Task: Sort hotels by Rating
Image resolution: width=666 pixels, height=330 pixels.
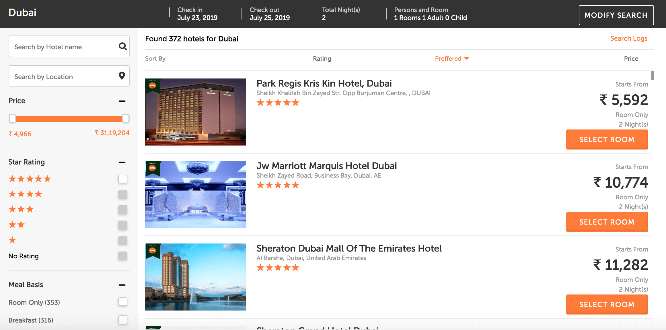Action: (322, 58)
